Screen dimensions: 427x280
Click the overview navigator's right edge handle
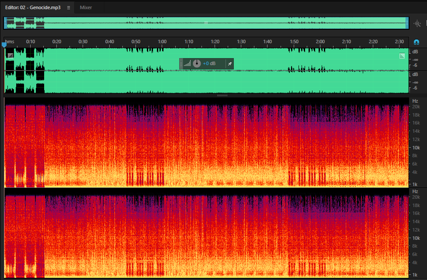[407, 23]
